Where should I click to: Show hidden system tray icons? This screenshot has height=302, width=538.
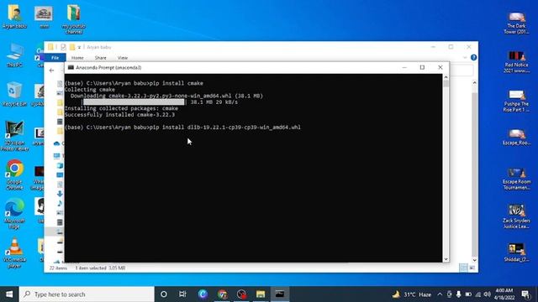440,294
